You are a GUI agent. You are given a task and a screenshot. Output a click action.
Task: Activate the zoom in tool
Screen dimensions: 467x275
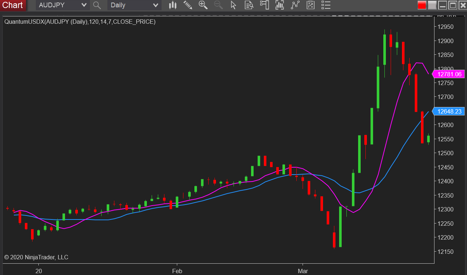click(x=203, y=5)
